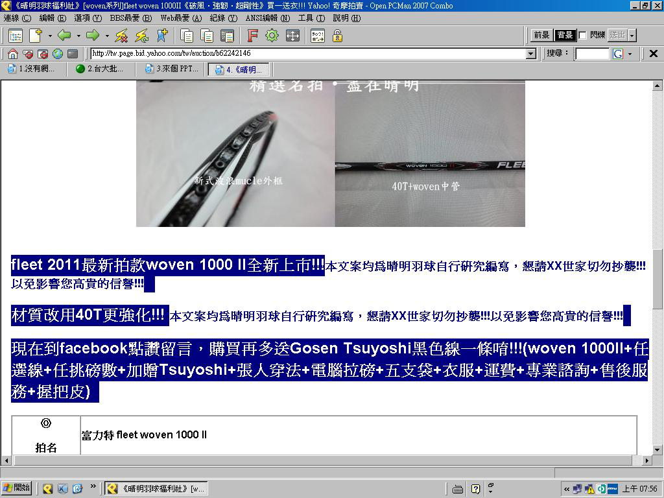Image resolution: width=664 pixels, height=498 pixels.
Task: Click the new connection page icon
Action: coord(36,36)
